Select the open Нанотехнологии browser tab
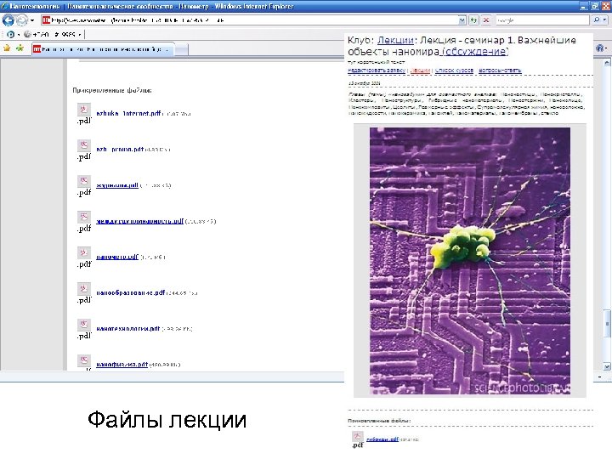 click(103, 49)
